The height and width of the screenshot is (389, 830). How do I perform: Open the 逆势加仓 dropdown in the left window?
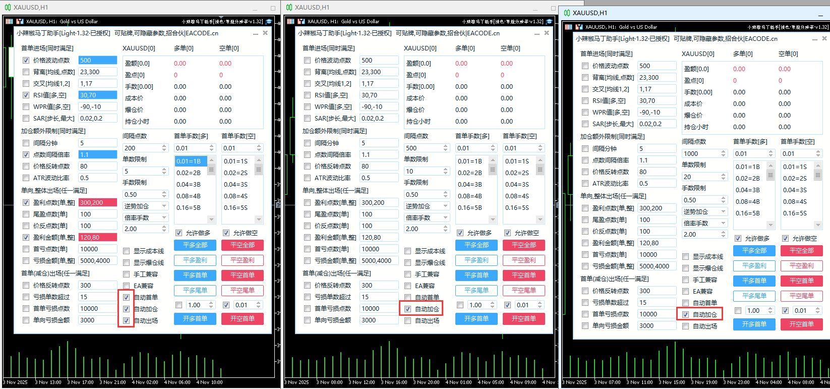pyautogui.click(x=145, y=206)
